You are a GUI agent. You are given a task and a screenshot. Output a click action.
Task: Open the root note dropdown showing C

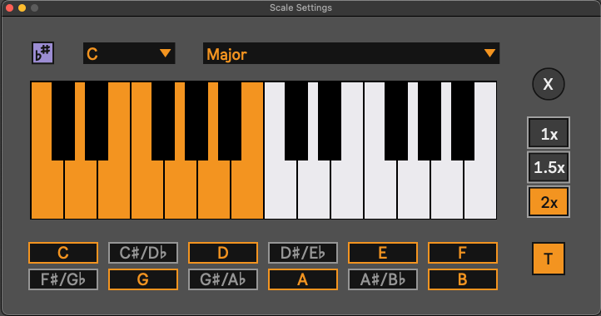[x=129, y=53]
